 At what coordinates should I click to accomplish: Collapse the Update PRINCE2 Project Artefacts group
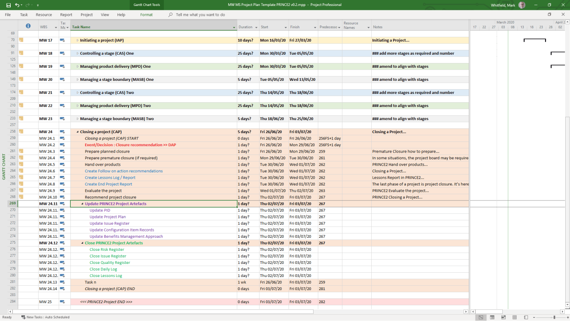[82, 203]
